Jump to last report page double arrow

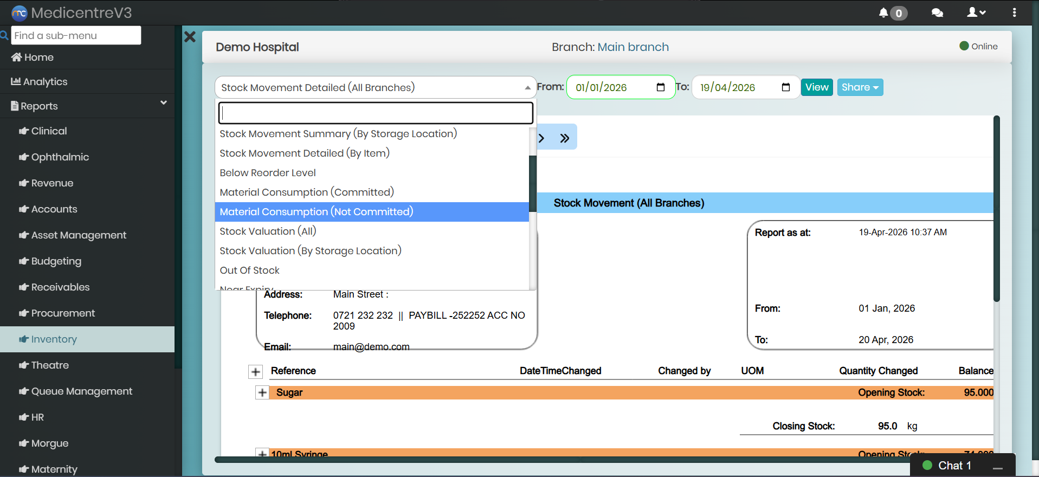tap(564, 138)
